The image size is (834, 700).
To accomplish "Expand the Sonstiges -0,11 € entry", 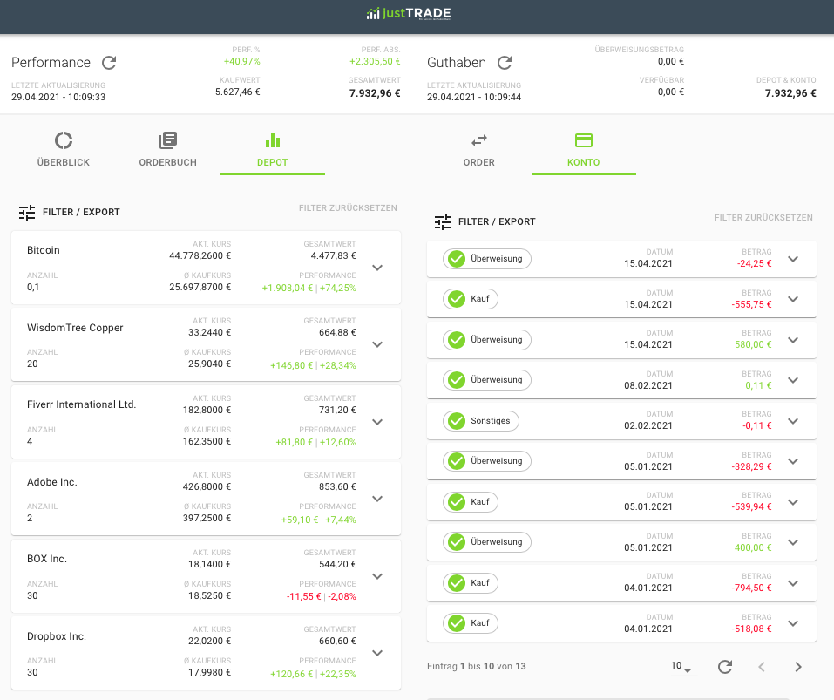I will click(x=793, y=421).
